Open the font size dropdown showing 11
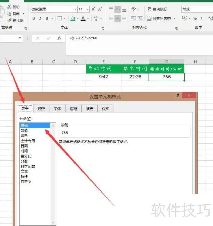Screen dimensions: 213x226 point(87,9)
